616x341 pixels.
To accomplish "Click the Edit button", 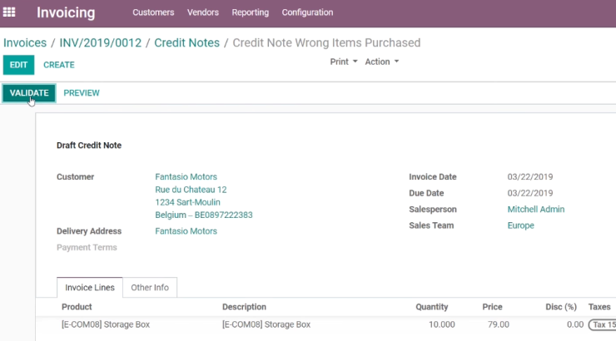I will [18, 65].
